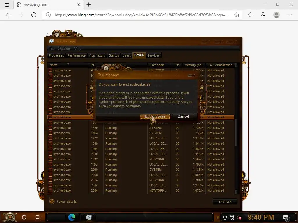Screen dimensions: 298x223
Task: Select svchost.exe row with PID 1964
Action: click(x=141, y=149)
